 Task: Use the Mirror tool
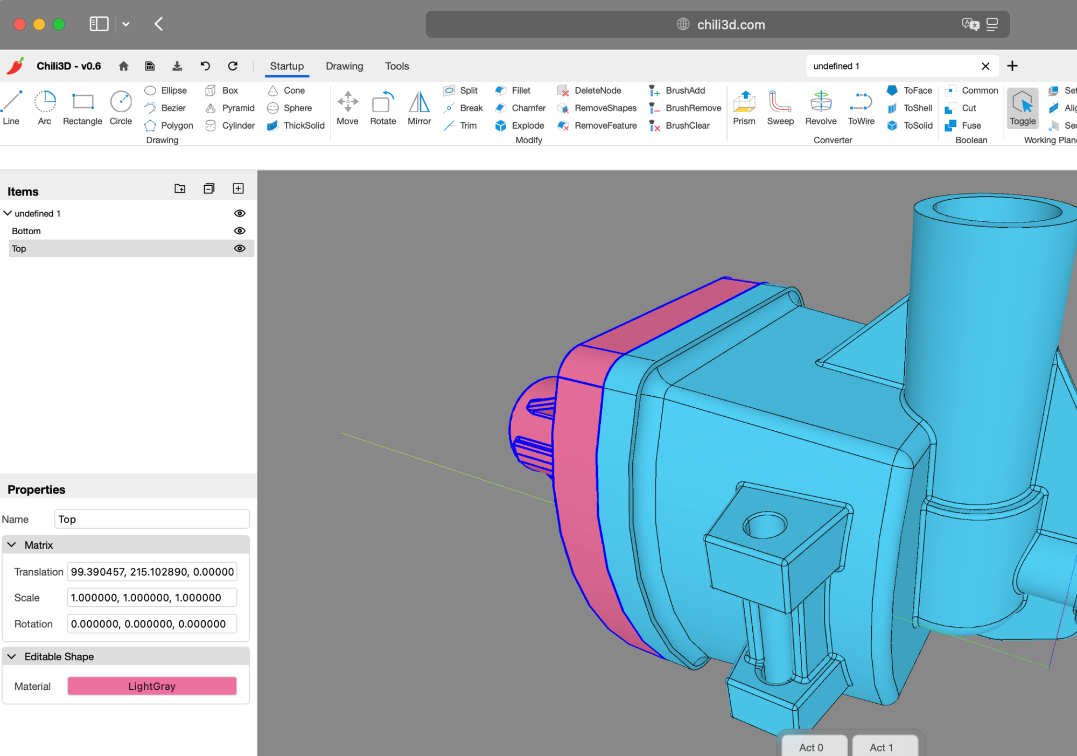[419, 108]
